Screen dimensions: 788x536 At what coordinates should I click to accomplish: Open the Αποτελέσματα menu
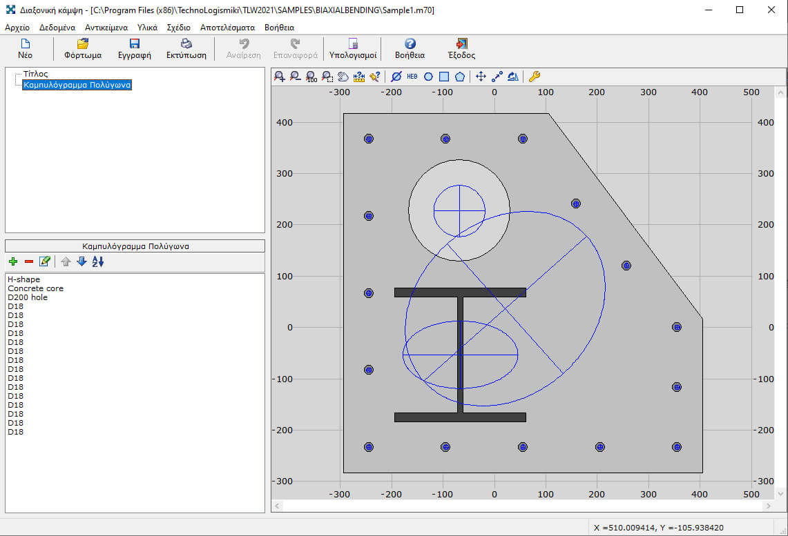click(227, 28)
